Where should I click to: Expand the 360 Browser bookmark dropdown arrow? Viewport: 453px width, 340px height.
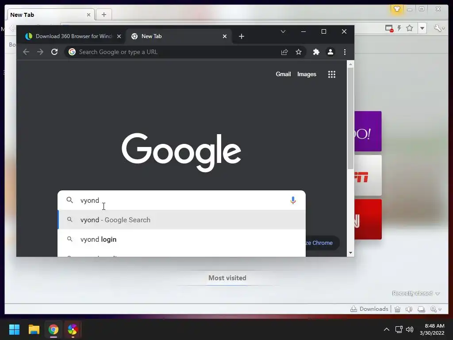[x=422, y=28]
